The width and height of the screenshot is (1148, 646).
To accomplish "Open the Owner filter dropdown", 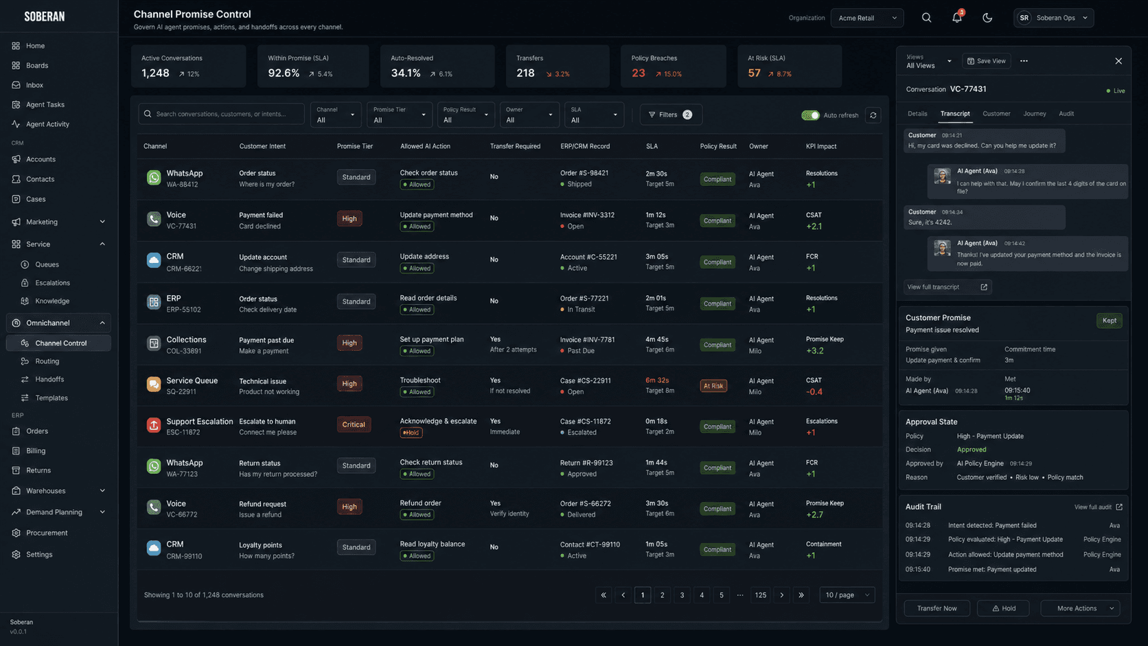I will (529, 115).
